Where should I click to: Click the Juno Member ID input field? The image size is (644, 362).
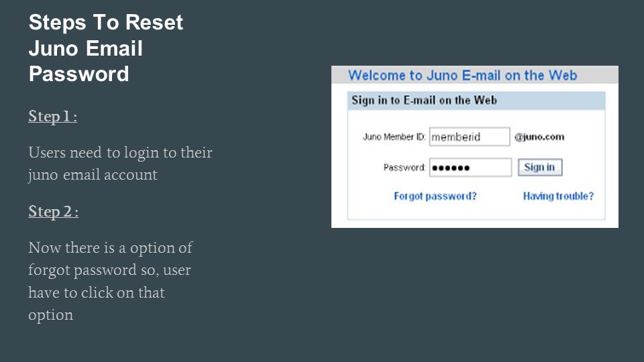click(x=470, y=137)
